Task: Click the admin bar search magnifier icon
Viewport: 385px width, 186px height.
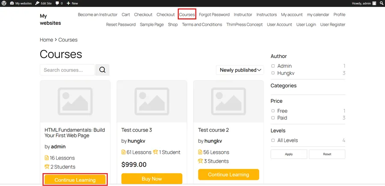Action: coord(381,3)
